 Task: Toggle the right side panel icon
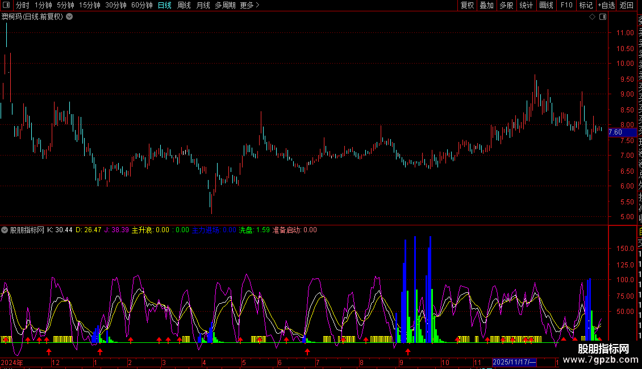(602, 17)
